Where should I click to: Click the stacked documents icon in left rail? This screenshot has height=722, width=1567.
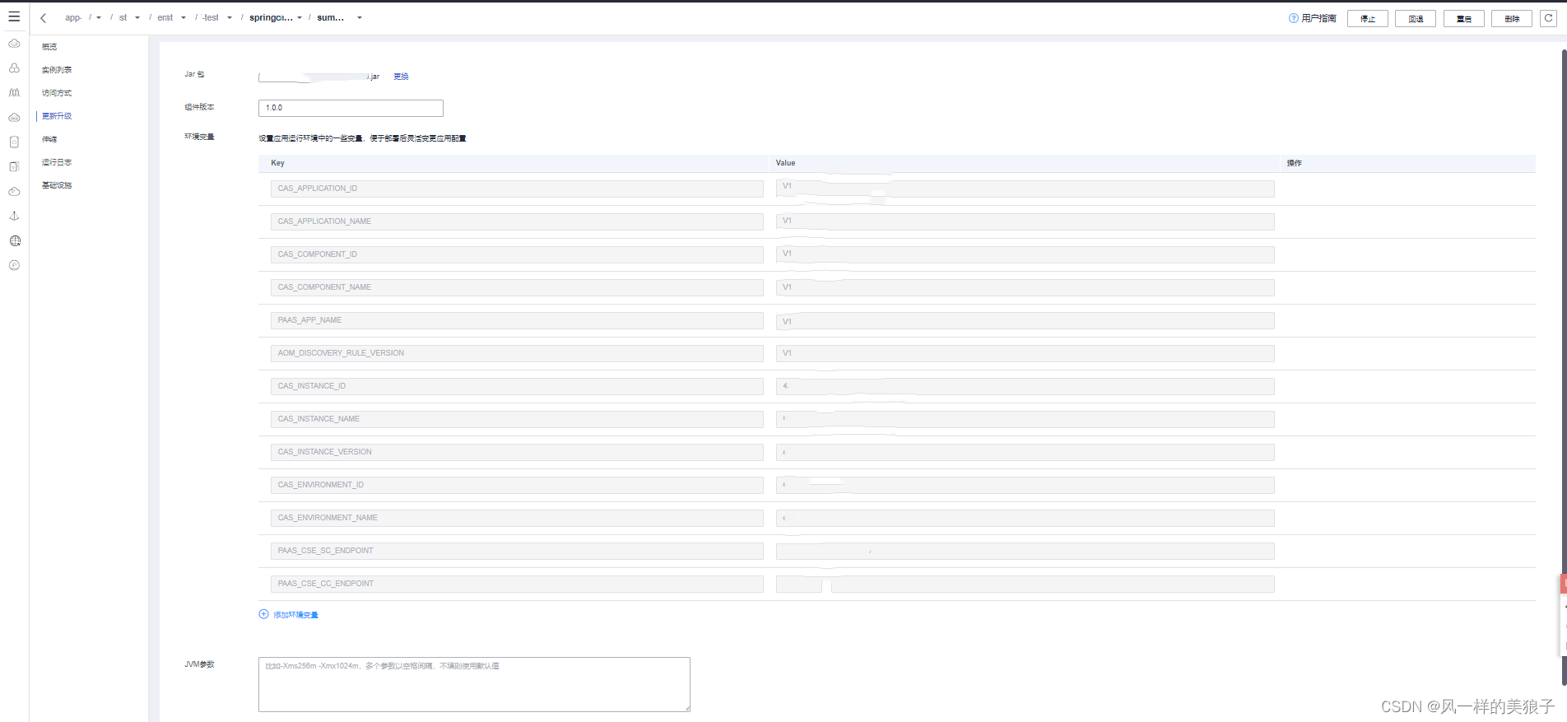pos(14,166)
